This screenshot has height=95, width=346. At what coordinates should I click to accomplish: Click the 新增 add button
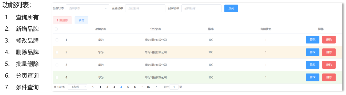[x=81, y=20]
